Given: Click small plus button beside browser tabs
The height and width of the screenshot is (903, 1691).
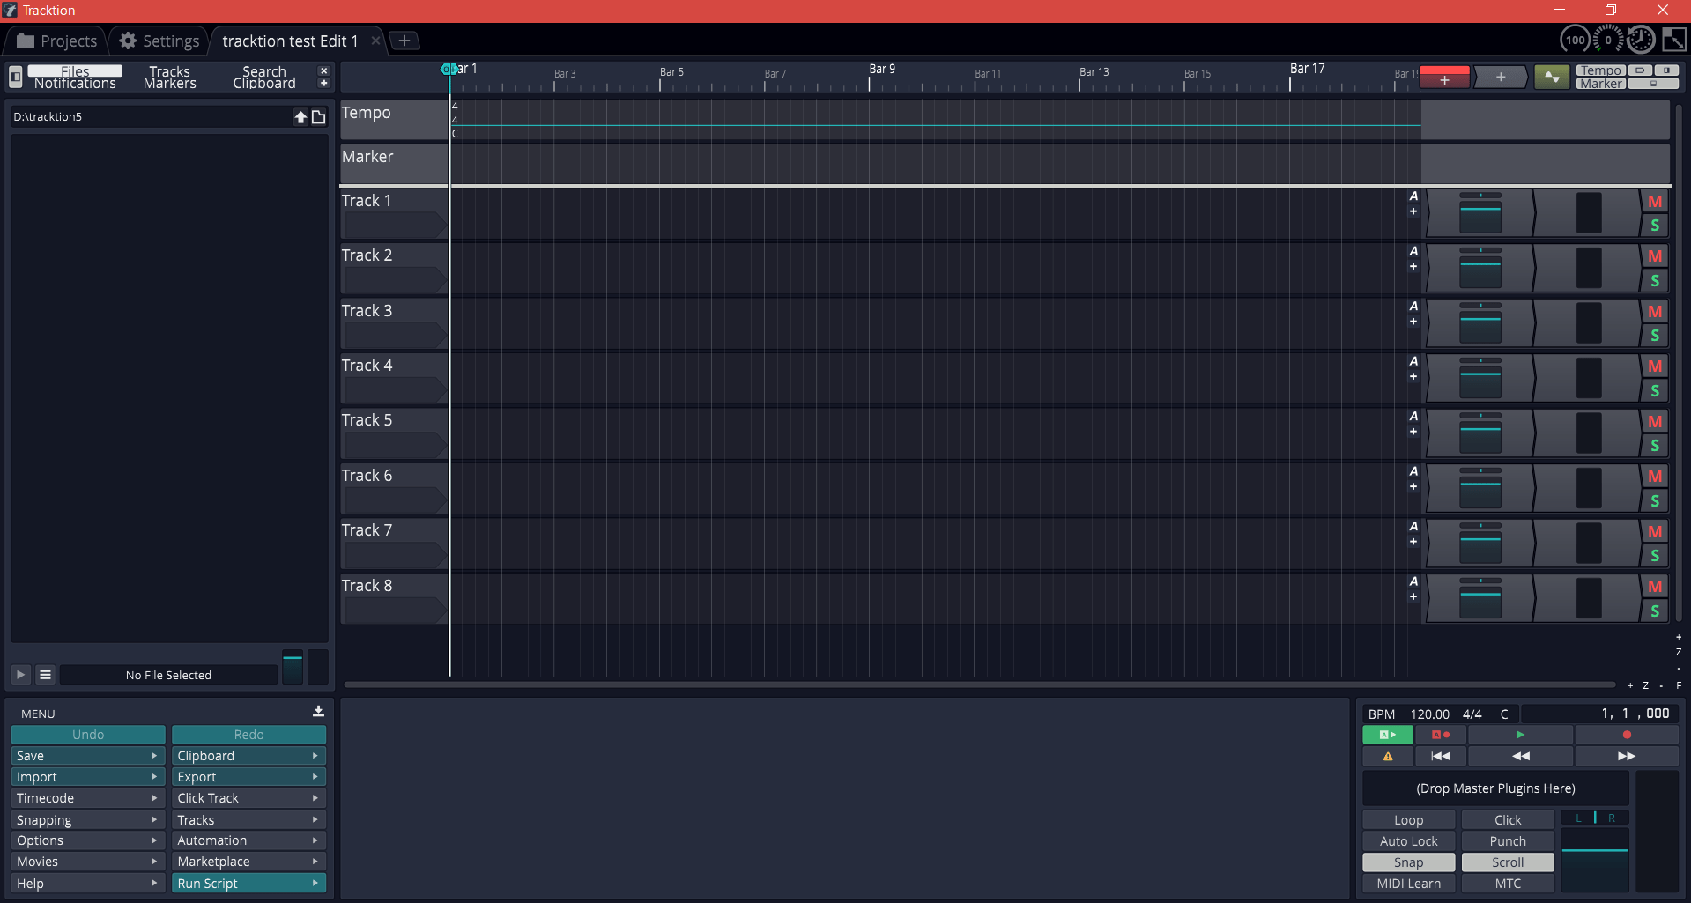Looking at the screenshot, I should (x=324, y=84).
